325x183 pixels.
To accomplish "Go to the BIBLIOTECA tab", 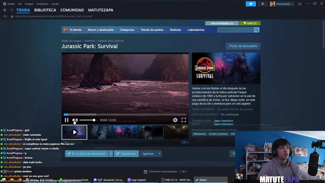I will tap(45, 10).
